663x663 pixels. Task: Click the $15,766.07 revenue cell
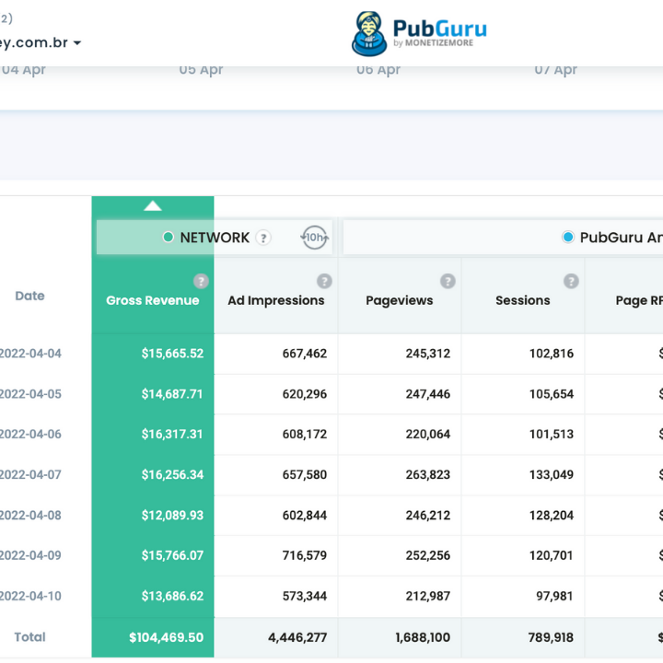pos(172,555)
